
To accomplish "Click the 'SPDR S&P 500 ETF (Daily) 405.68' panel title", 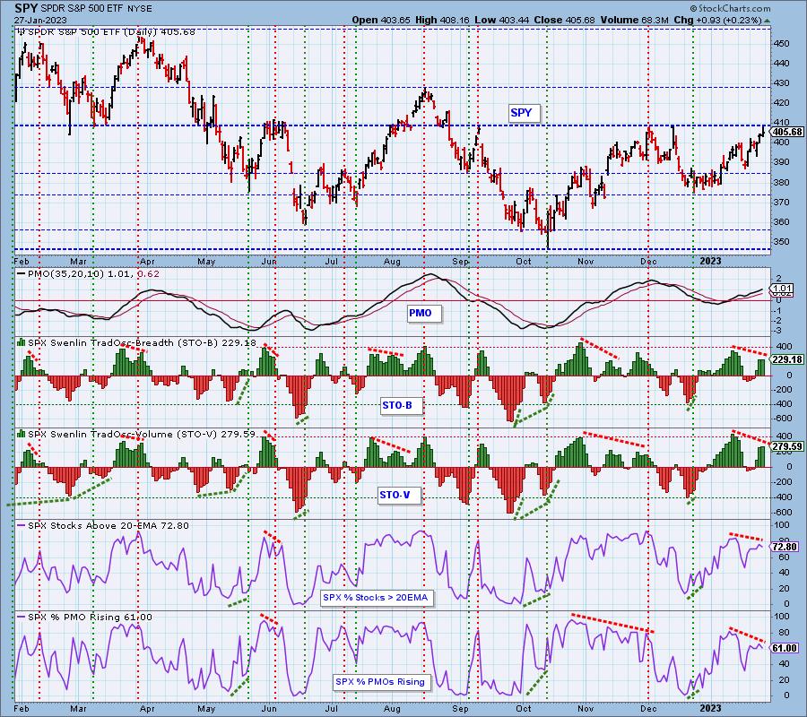I will tap(111, 32).
